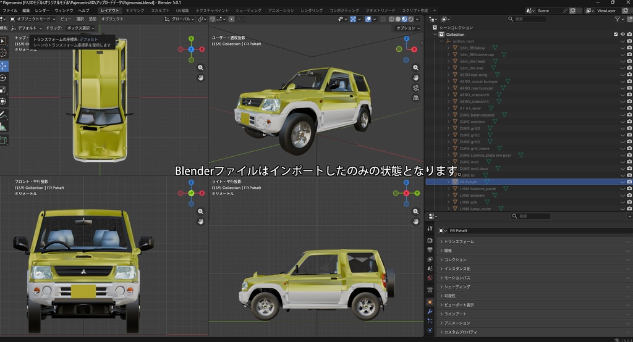Open ビュー menu in viewport header
633x342 pixels.
pyautogui.click(x=66, y=19)
